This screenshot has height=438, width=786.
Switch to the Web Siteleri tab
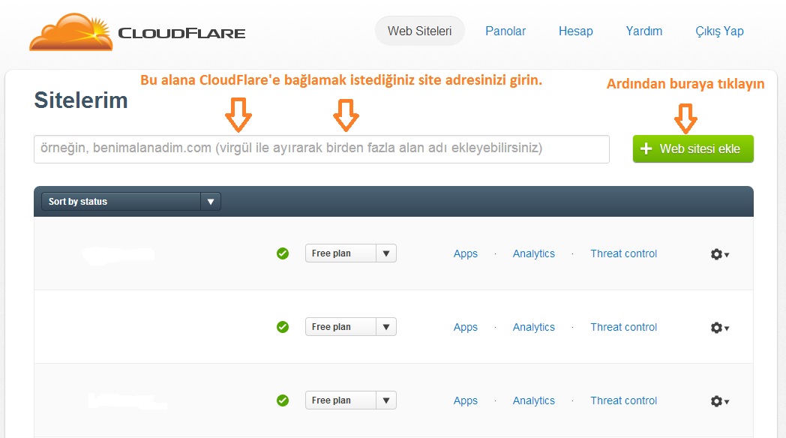[x=419, y=31]
